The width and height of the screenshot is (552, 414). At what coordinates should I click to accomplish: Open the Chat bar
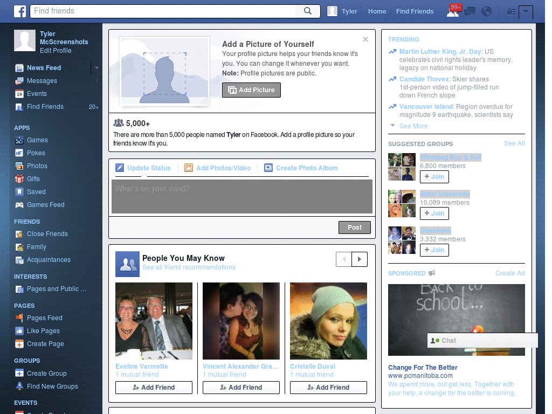tap(482, 341)
